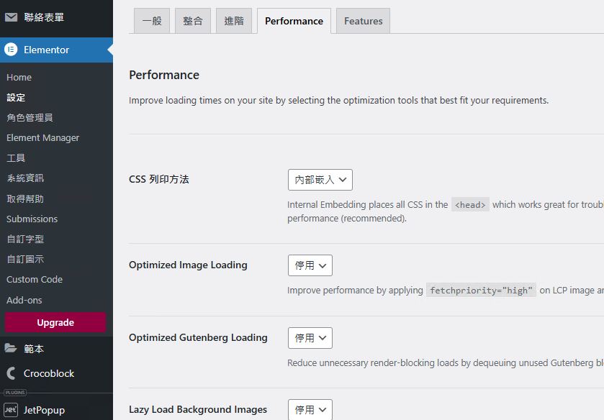Switch to the 整合 tab

(x=193, y=21)
